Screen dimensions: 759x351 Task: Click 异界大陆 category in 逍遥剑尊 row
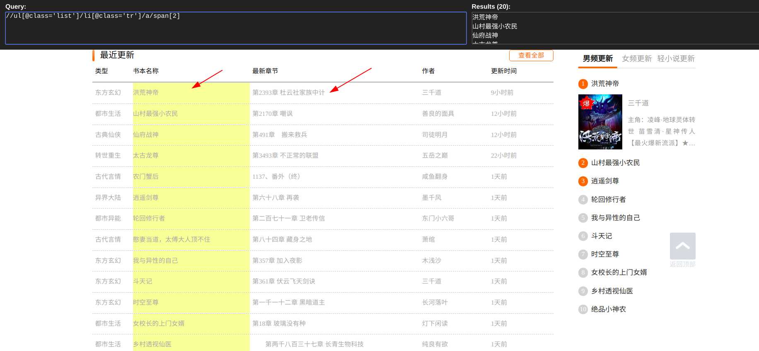pos(108,197)
